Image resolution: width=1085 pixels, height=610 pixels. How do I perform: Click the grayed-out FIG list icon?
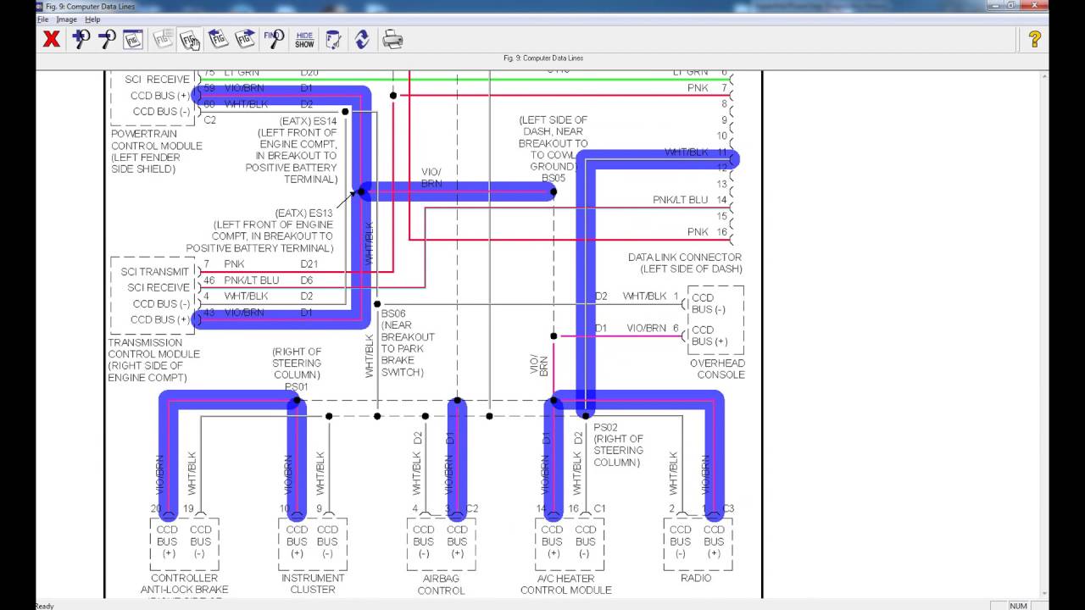click(163, 39)
